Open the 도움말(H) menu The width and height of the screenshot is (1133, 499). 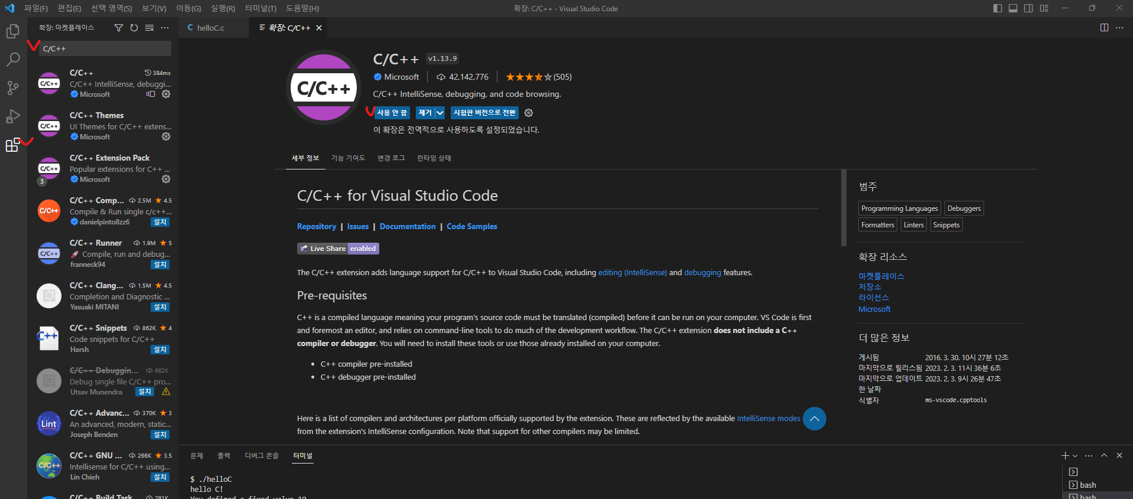pyautogui.click(x=302, y=8)
